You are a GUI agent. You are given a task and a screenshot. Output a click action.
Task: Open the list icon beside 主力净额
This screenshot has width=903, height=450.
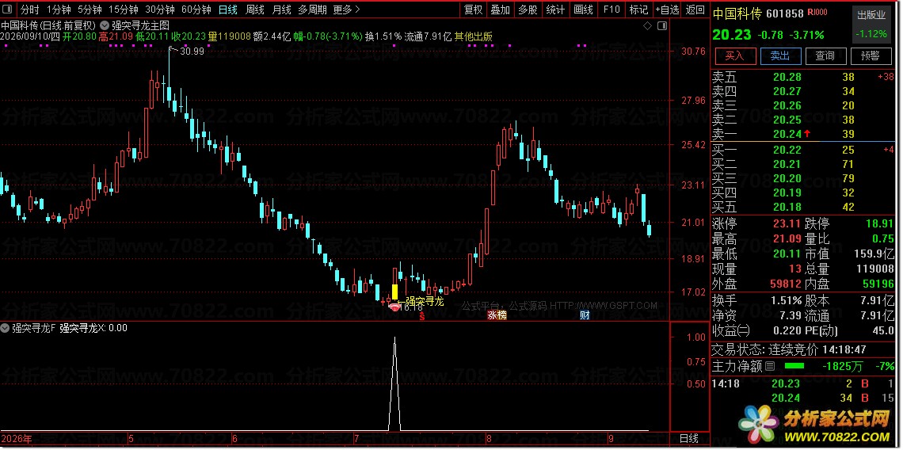[771, 366]
